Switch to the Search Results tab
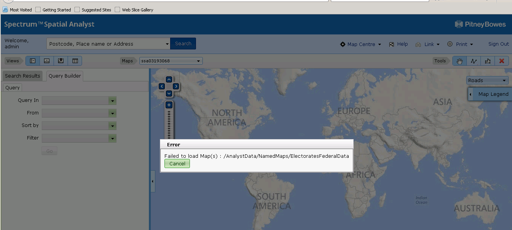The height and width of the screenshot is (230, 512). click(x=22, y=76)
